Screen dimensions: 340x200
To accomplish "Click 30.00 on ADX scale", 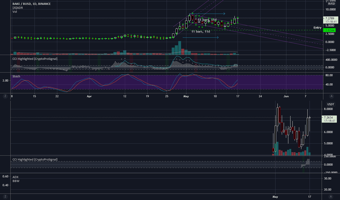I will [x=328, y=179].
